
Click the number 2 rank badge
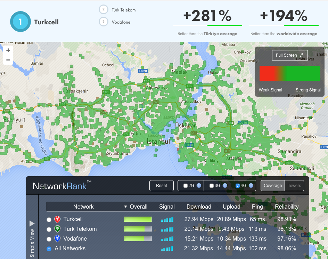(x=103, y=9)
